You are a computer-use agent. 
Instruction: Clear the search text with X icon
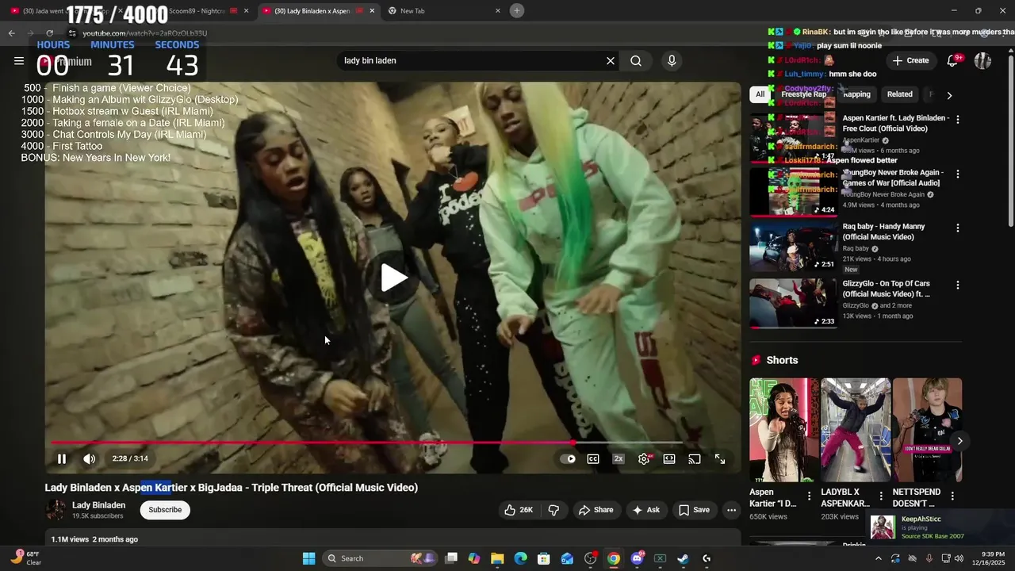pyautogui.click(x=611, y=60)
